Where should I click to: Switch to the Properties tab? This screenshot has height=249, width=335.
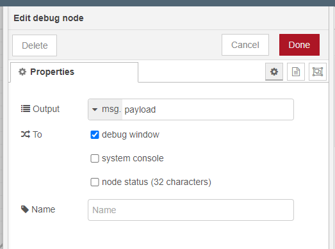(x=74, y=72)
